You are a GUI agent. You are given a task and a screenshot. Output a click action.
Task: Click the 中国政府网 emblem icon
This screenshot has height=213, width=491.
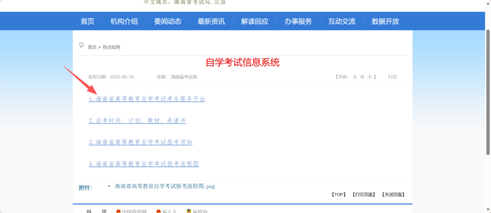[x=118, y=212]
